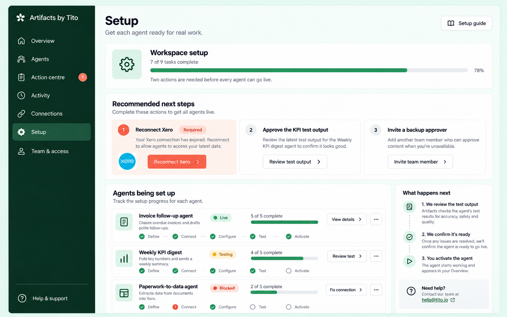Screen dimensions: 507x317
Task: Open more options for Paperwork-to-data agent
Action: (x=376, y=290)
